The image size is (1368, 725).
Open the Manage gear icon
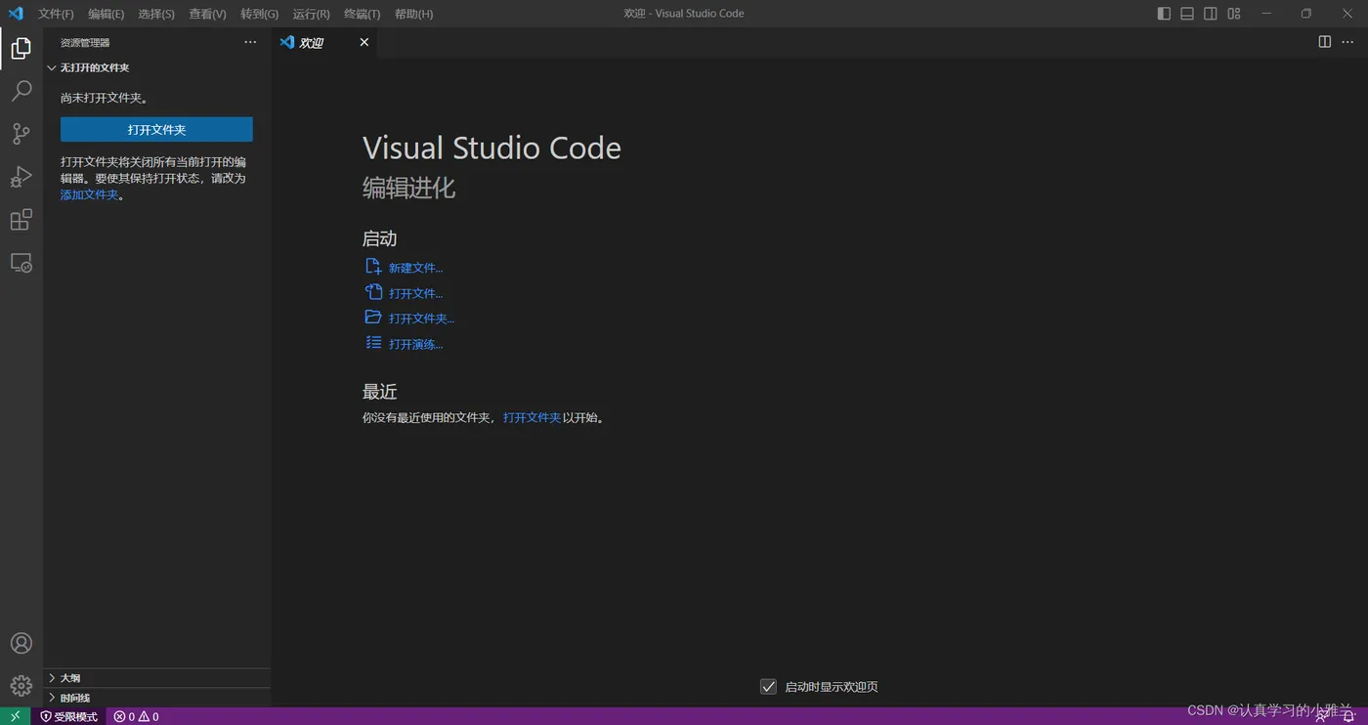pyautogui.click(x=21, y=686)
